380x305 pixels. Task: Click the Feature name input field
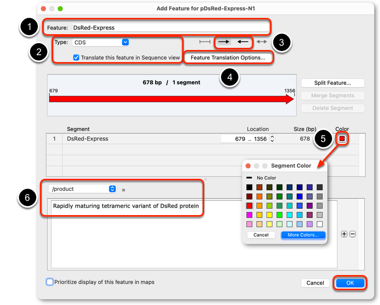[171, 27]
